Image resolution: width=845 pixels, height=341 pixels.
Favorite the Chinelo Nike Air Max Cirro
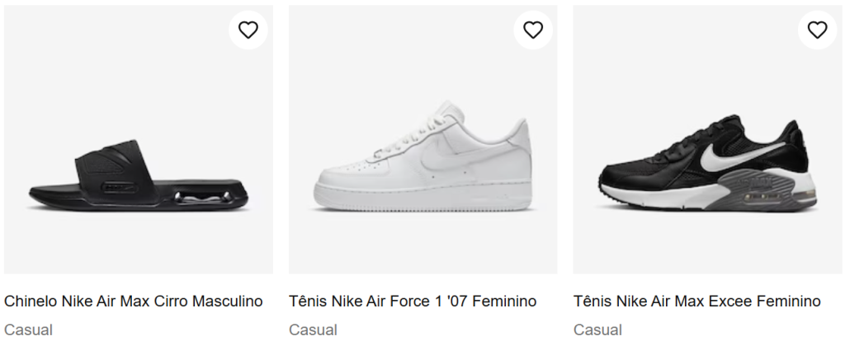[248, 30]
